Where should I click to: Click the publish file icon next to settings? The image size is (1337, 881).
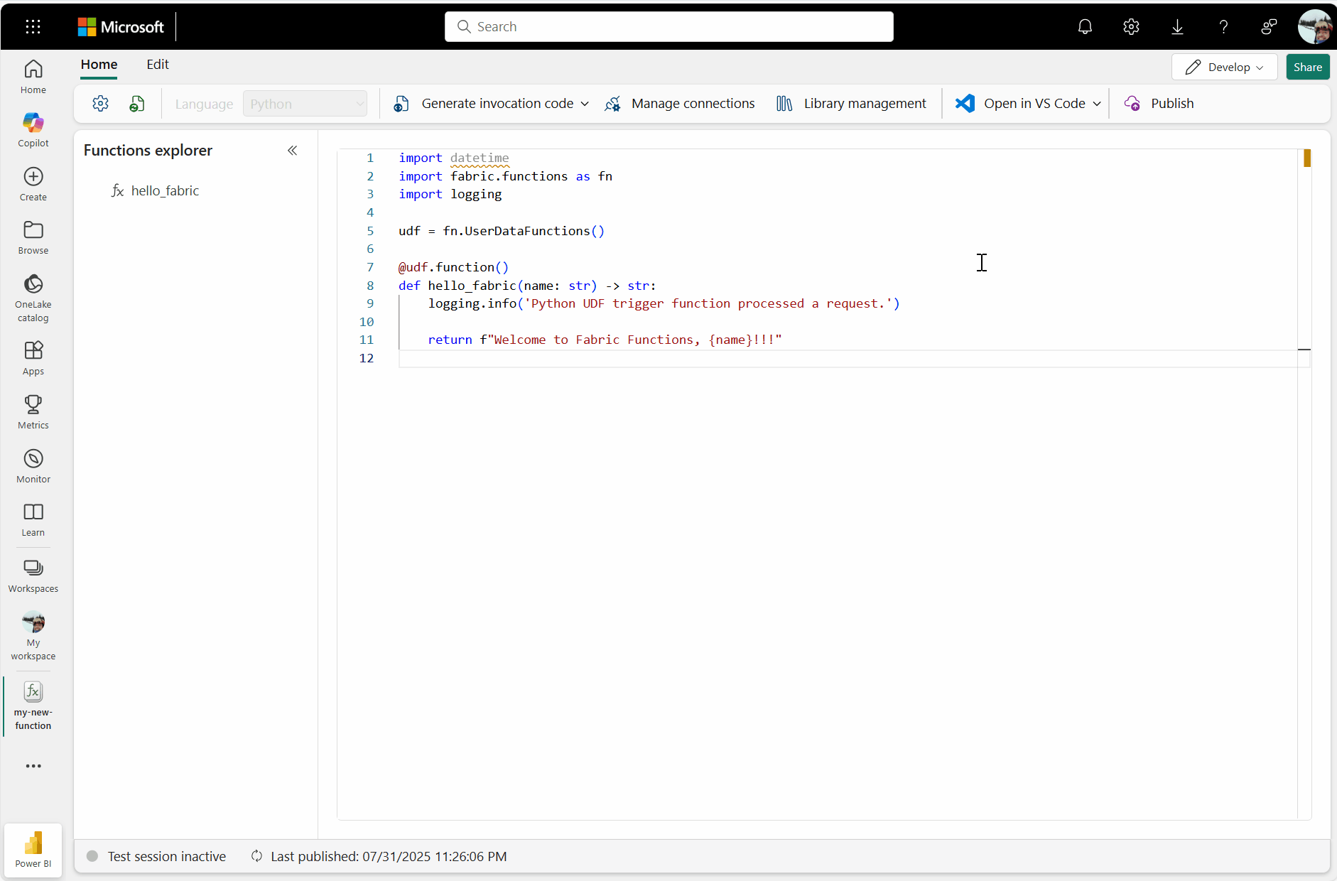(x=136, y=103)
